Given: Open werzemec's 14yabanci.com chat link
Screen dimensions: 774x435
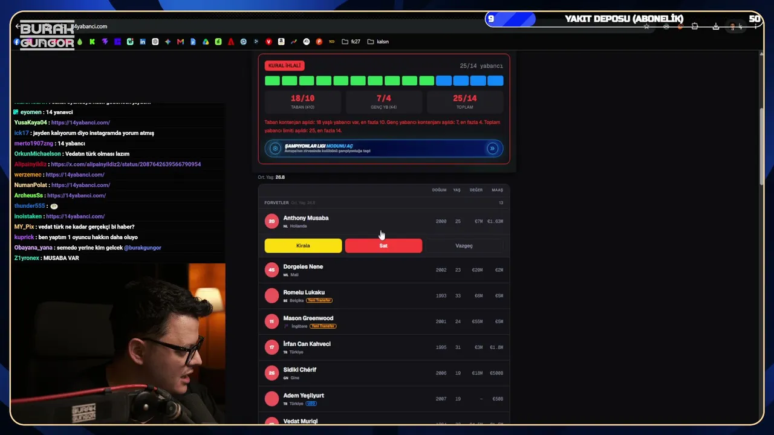Looking at the screenshot, I should click(75, 175).
